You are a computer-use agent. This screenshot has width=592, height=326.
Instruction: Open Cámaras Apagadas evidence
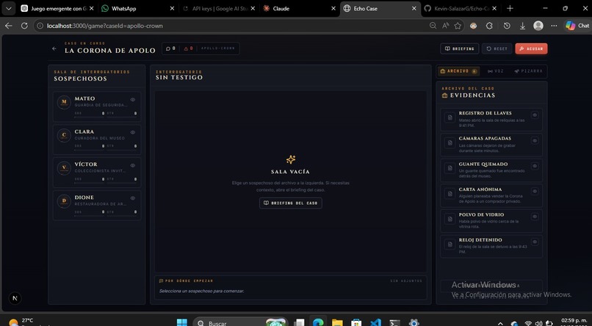tap(491, 145)
